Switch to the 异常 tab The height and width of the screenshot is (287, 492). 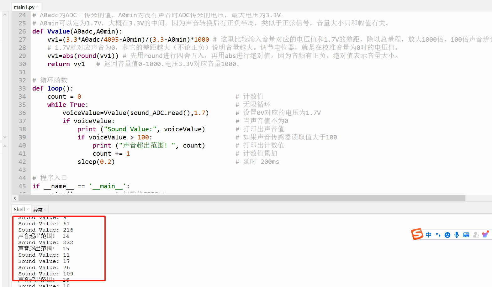[x=38, y=210]
